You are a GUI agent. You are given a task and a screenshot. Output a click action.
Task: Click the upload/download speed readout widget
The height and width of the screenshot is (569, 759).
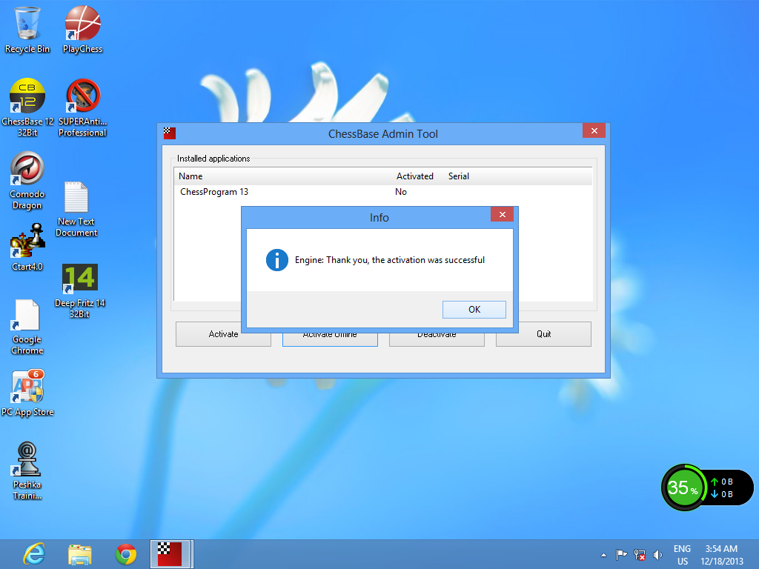(x=727, y=488)
